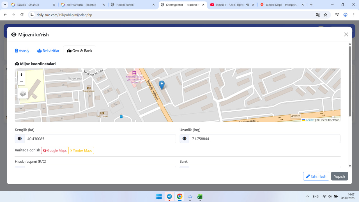359x202 pixels.
Task: Click the translate page icon in address bar
Action: [318, 15]
